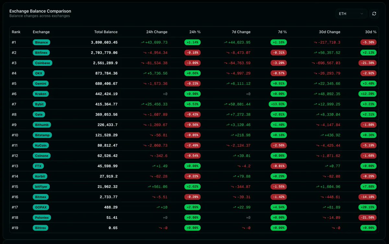
Task: Click the -14.10% badge in Bitmex row
Action: click(367, 197)
